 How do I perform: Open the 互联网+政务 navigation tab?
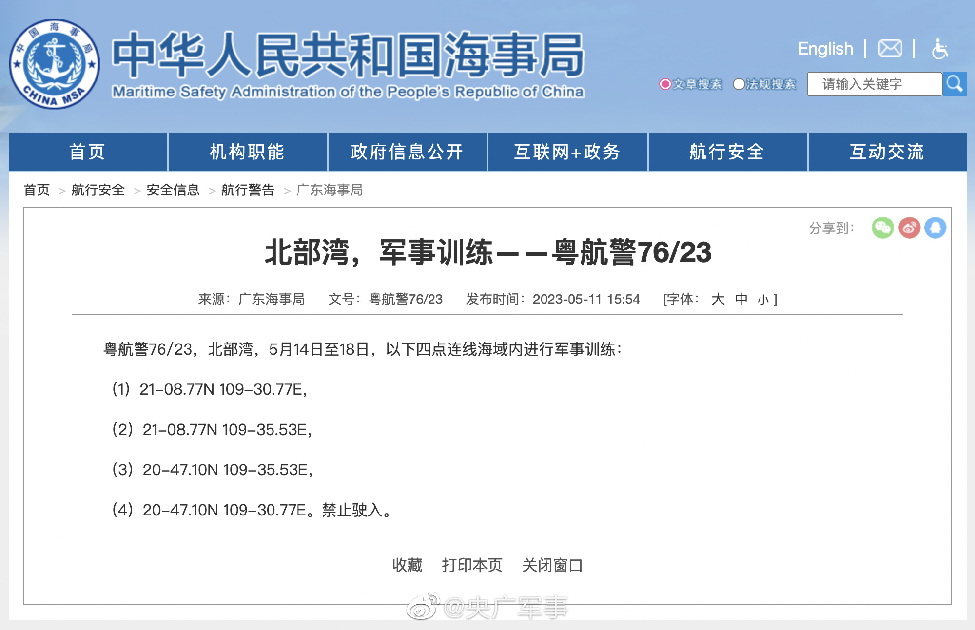(x=567, y=152)
